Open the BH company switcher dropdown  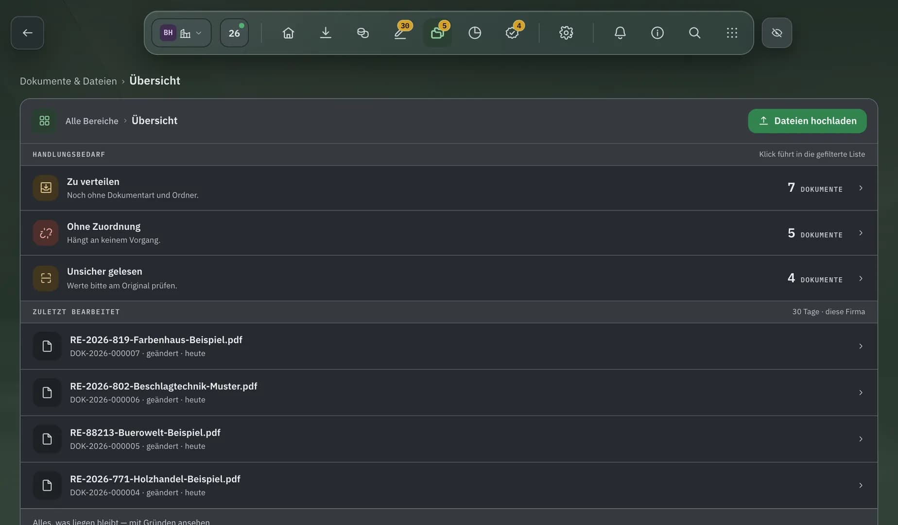181,33
